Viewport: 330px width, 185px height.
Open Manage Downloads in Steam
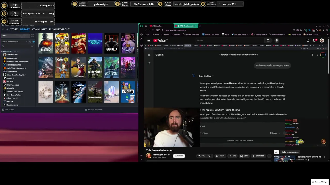tap(94, 110)
